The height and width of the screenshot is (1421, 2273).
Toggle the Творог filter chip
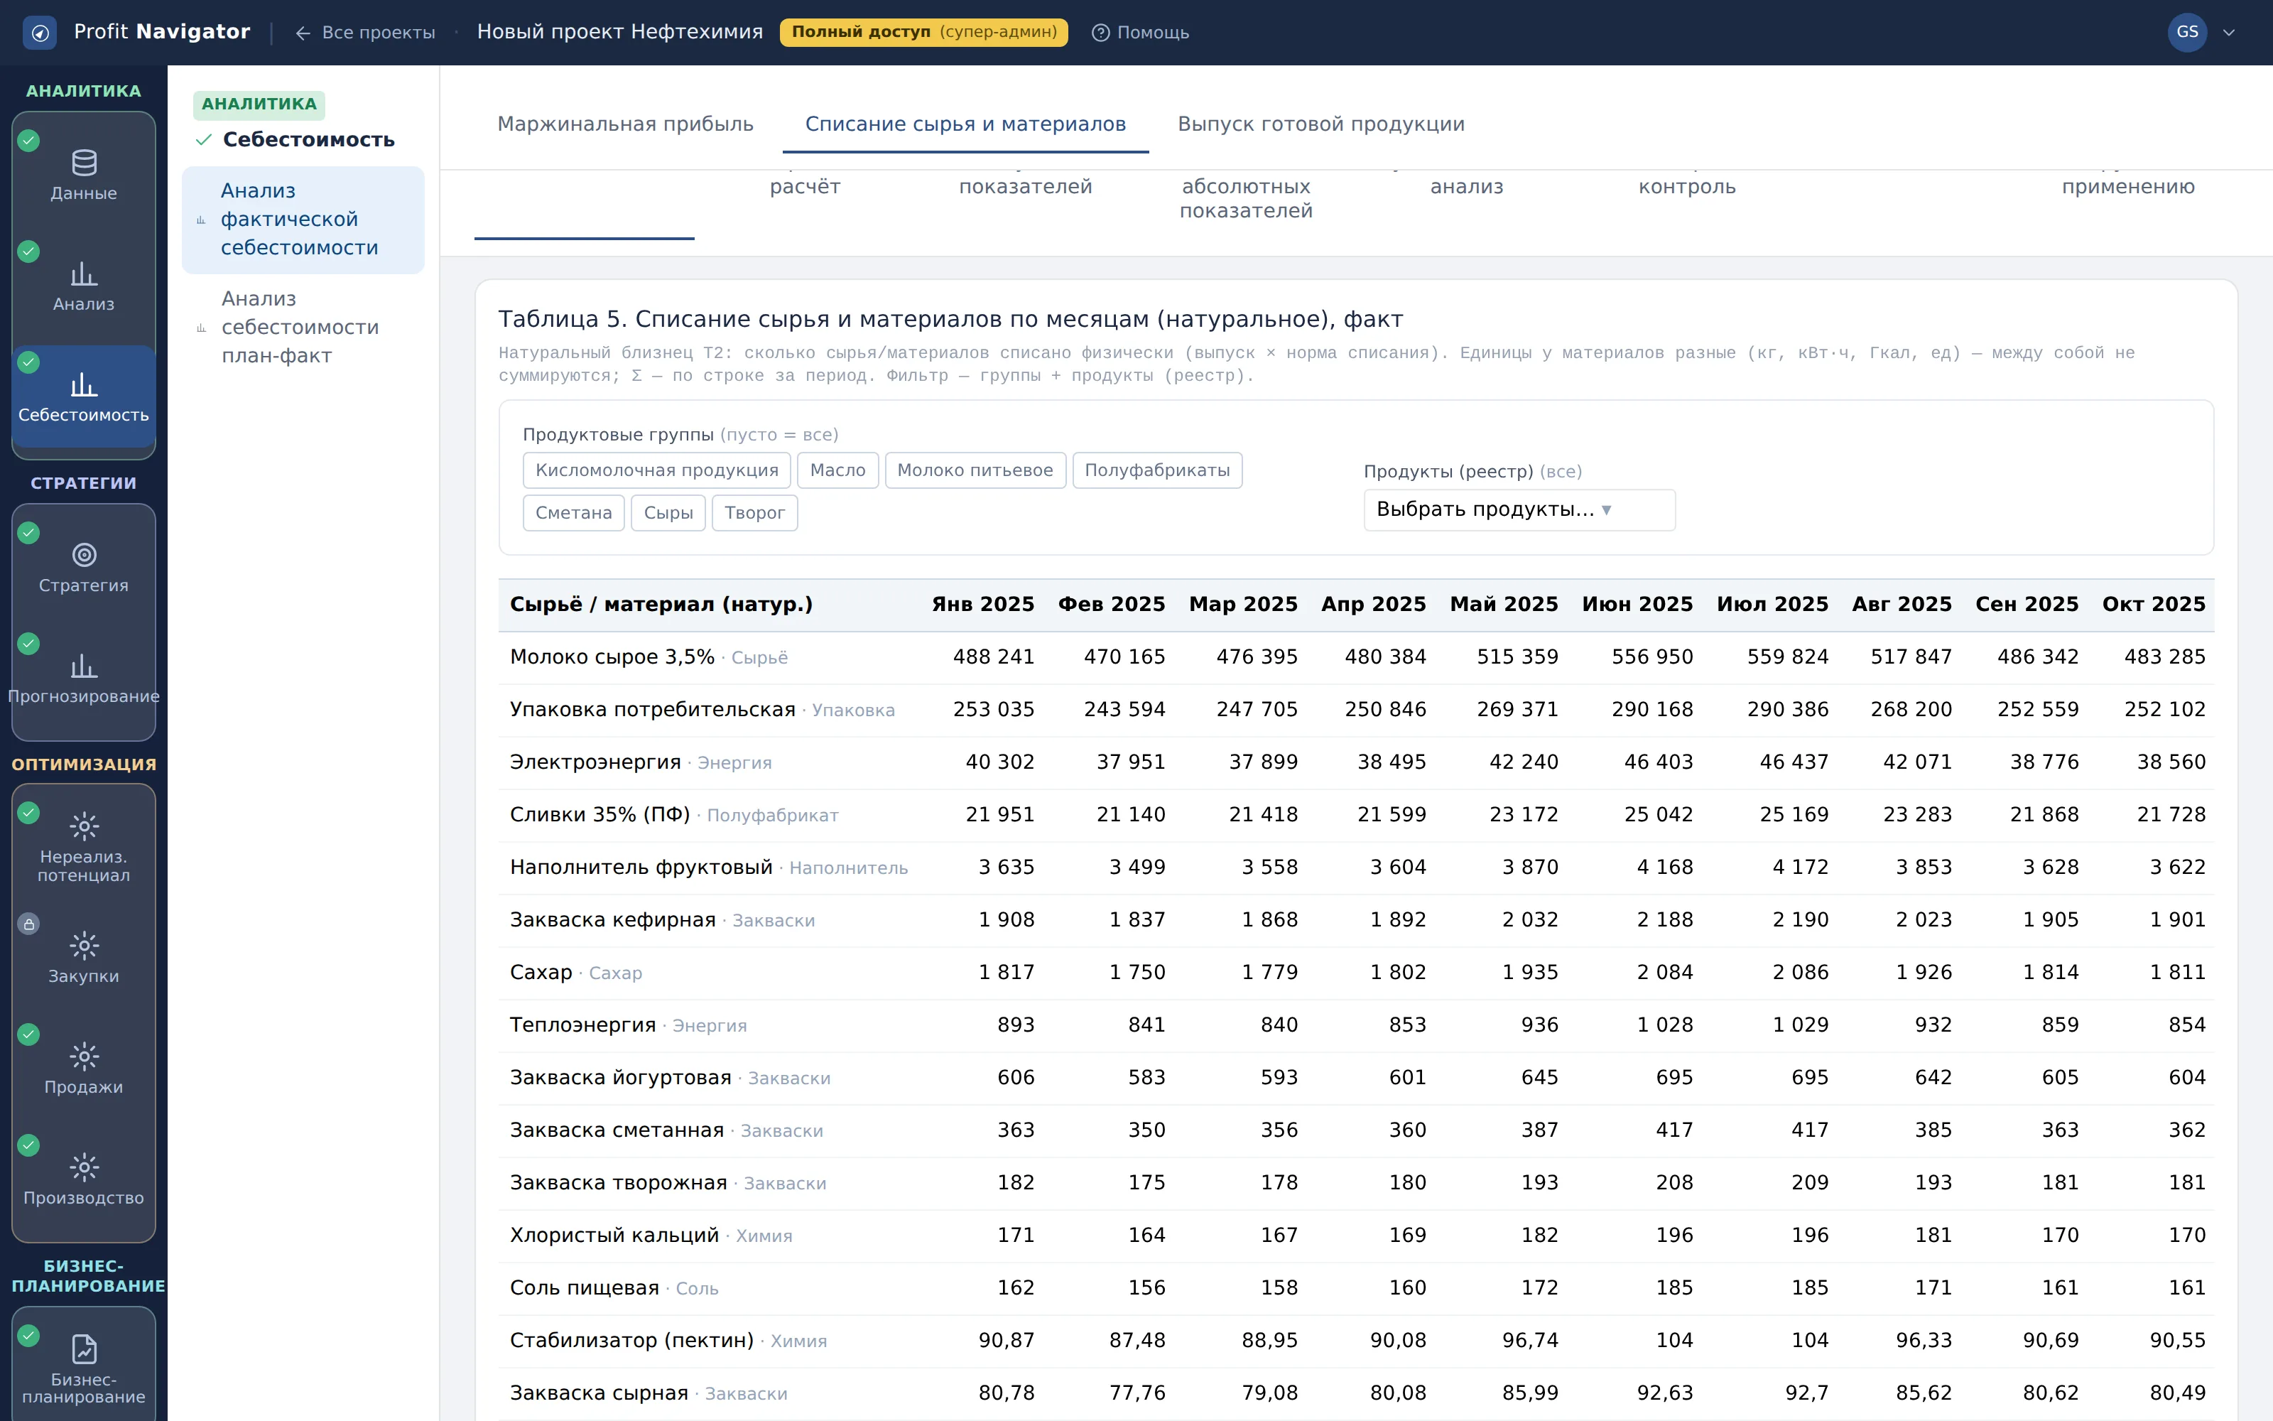pyautogui.click(x=754, y=512)
